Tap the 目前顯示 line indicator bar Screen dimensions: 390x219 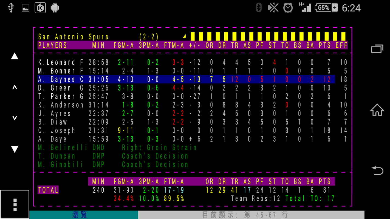tap(251, 215)
